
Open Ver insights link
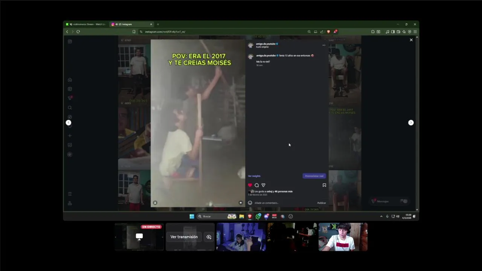click(254, 176)
